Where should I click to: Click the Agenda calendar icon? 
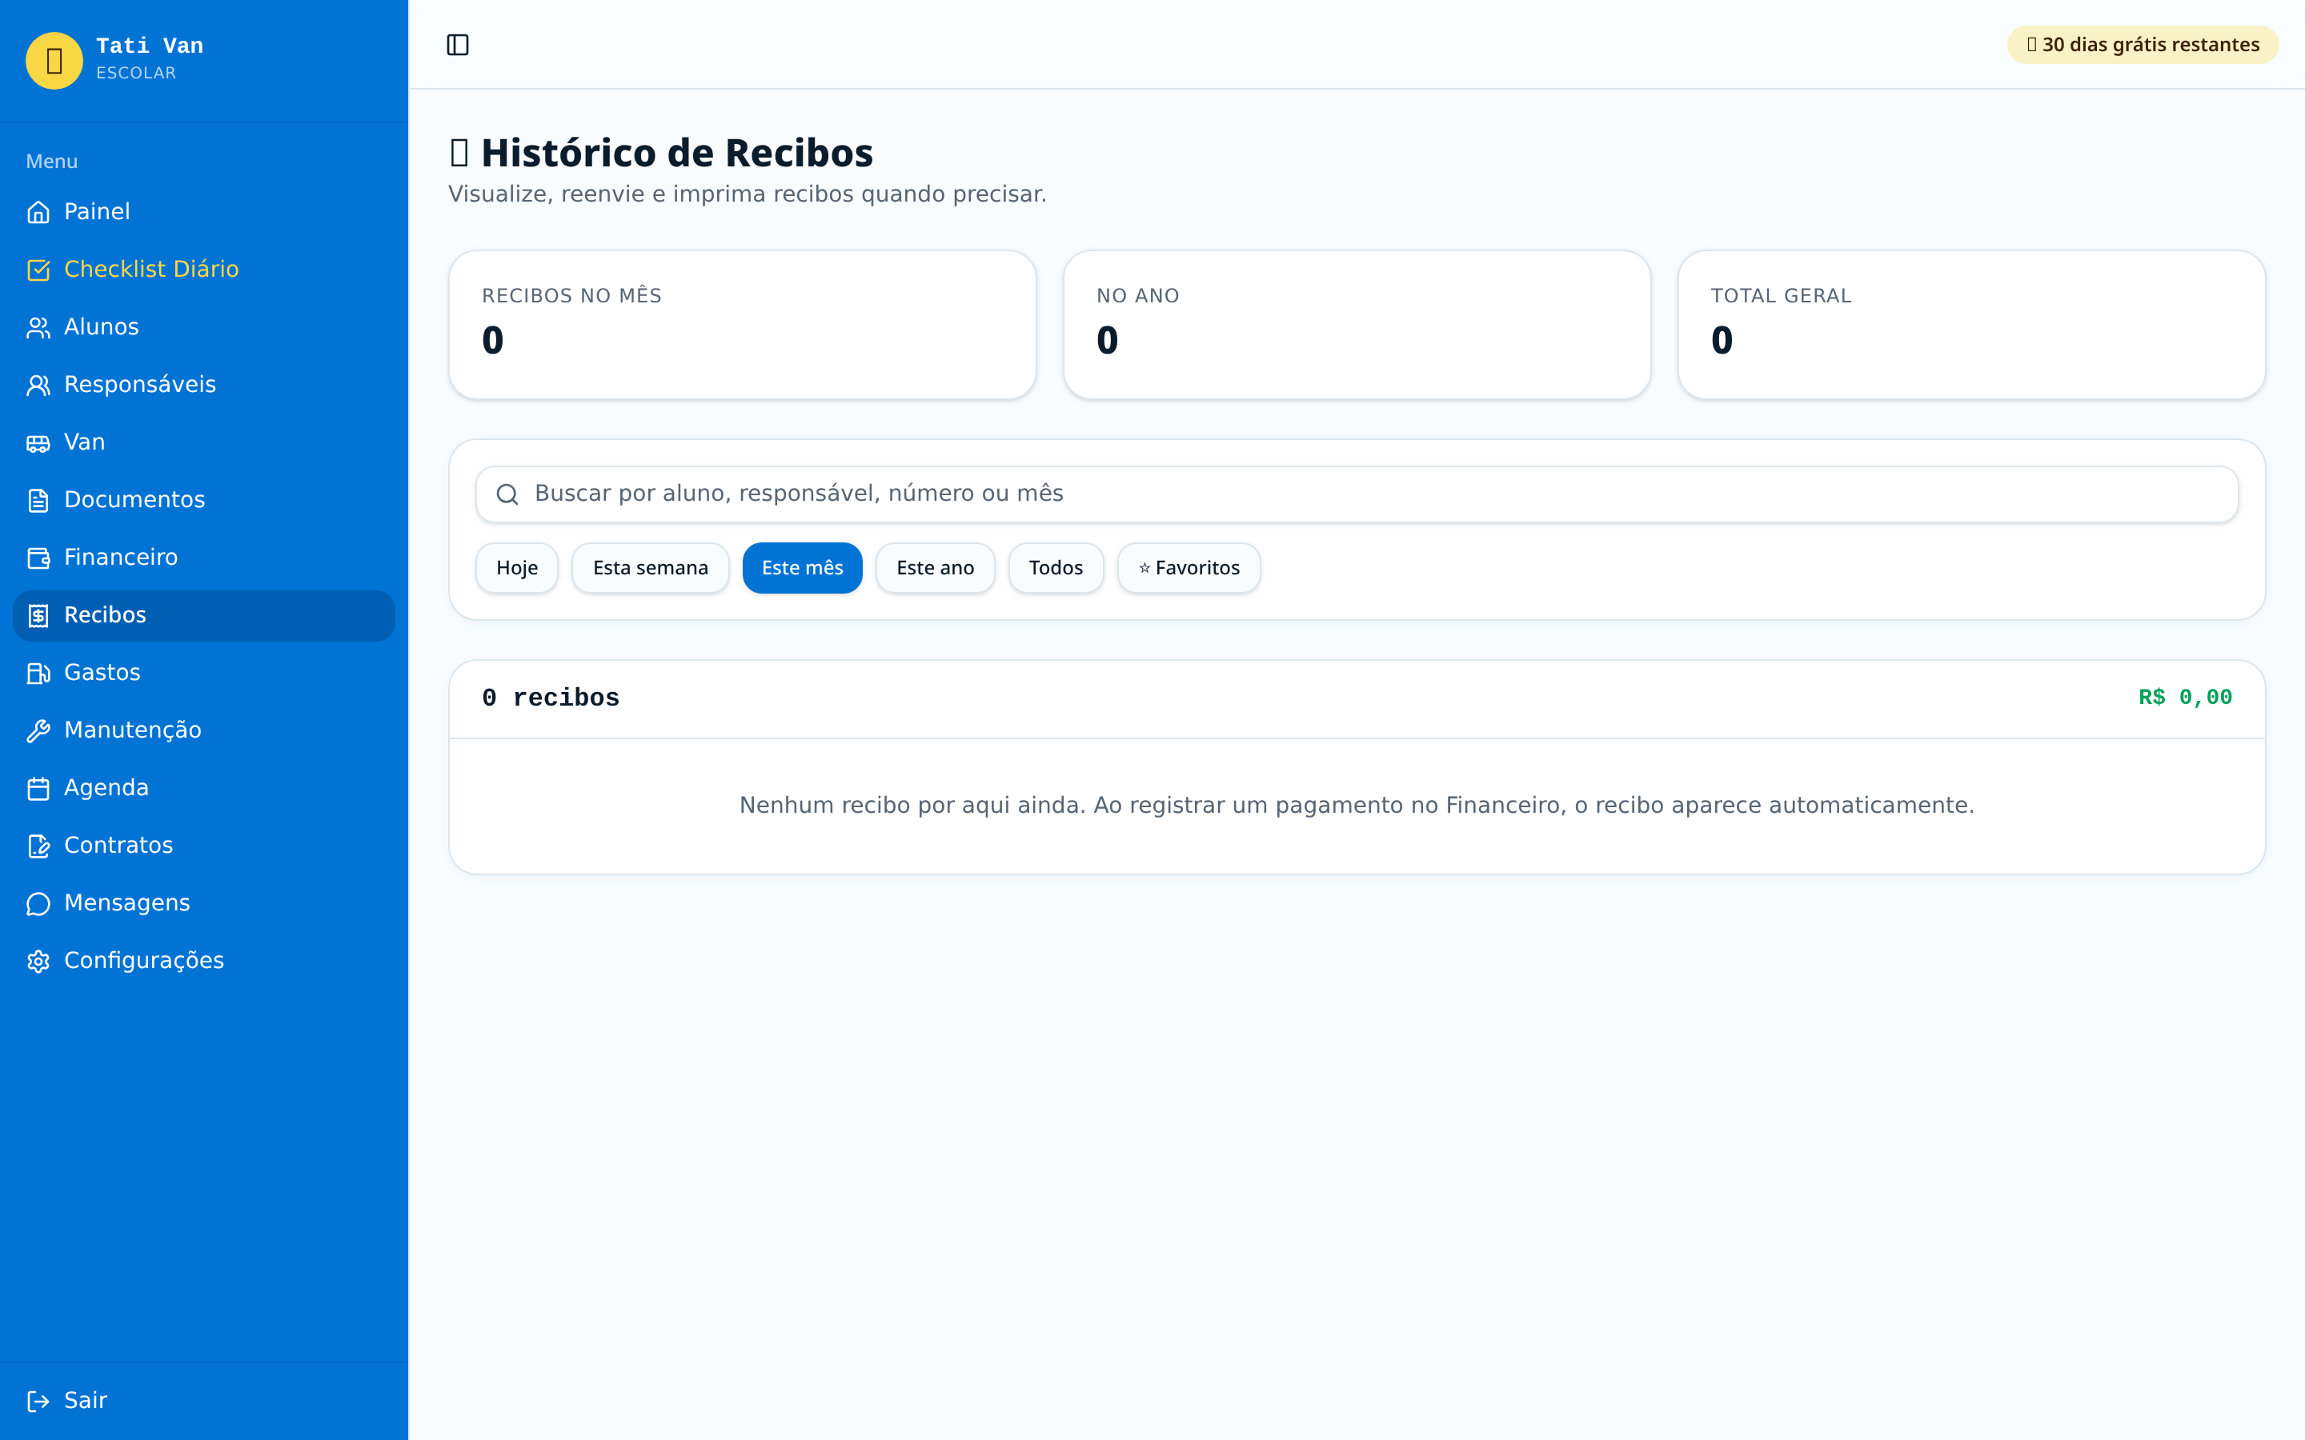[x=38, y=789]
